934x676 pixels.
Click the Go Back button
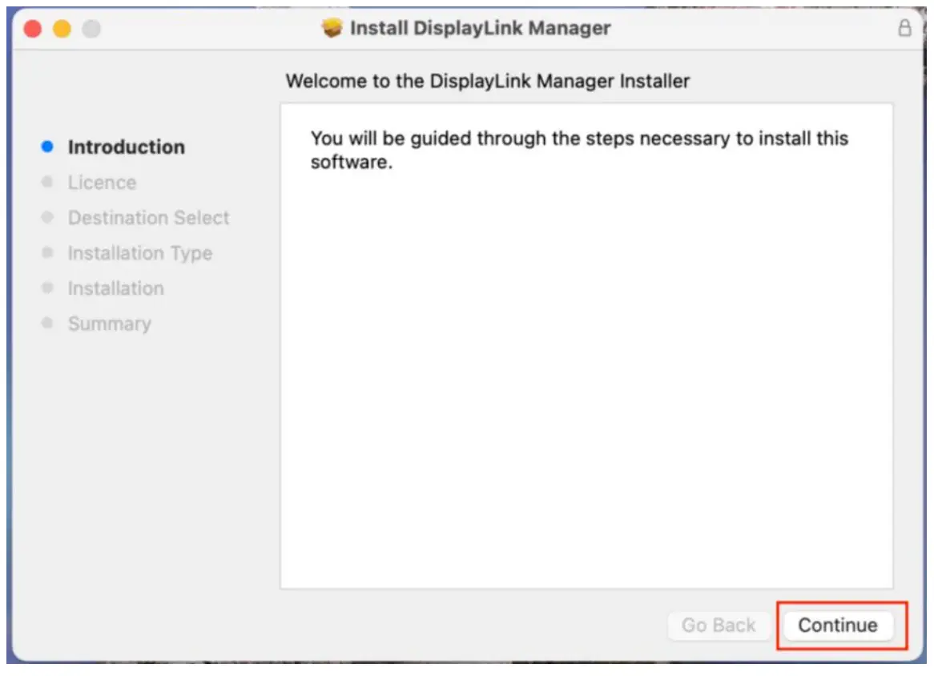coord(719,626)
